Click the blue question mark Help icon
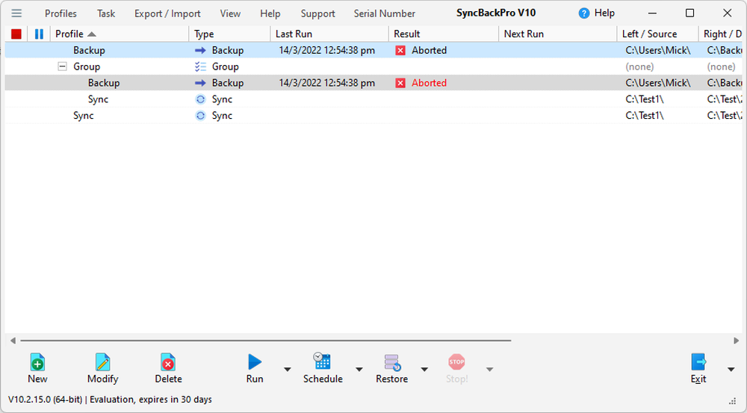Image resolution: width=747 pixels, height=413 pixels. coord(583,13)
